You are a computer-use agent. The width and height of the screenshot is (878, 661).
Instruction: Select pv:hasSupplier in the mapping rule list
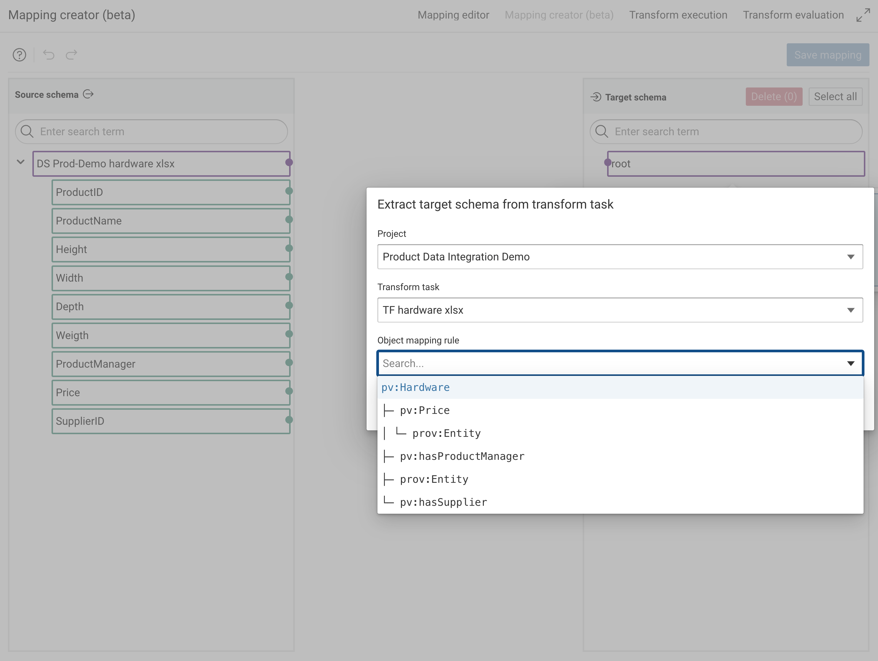click(443, 502)
